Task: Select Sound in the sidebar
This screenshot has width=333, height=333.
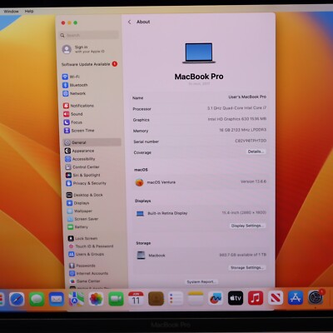Action: coord(73,114)
